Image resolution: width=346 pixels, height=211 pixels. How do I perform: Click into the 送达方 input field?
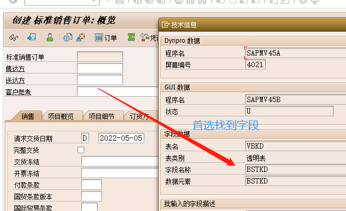click(x=100, y=80)
